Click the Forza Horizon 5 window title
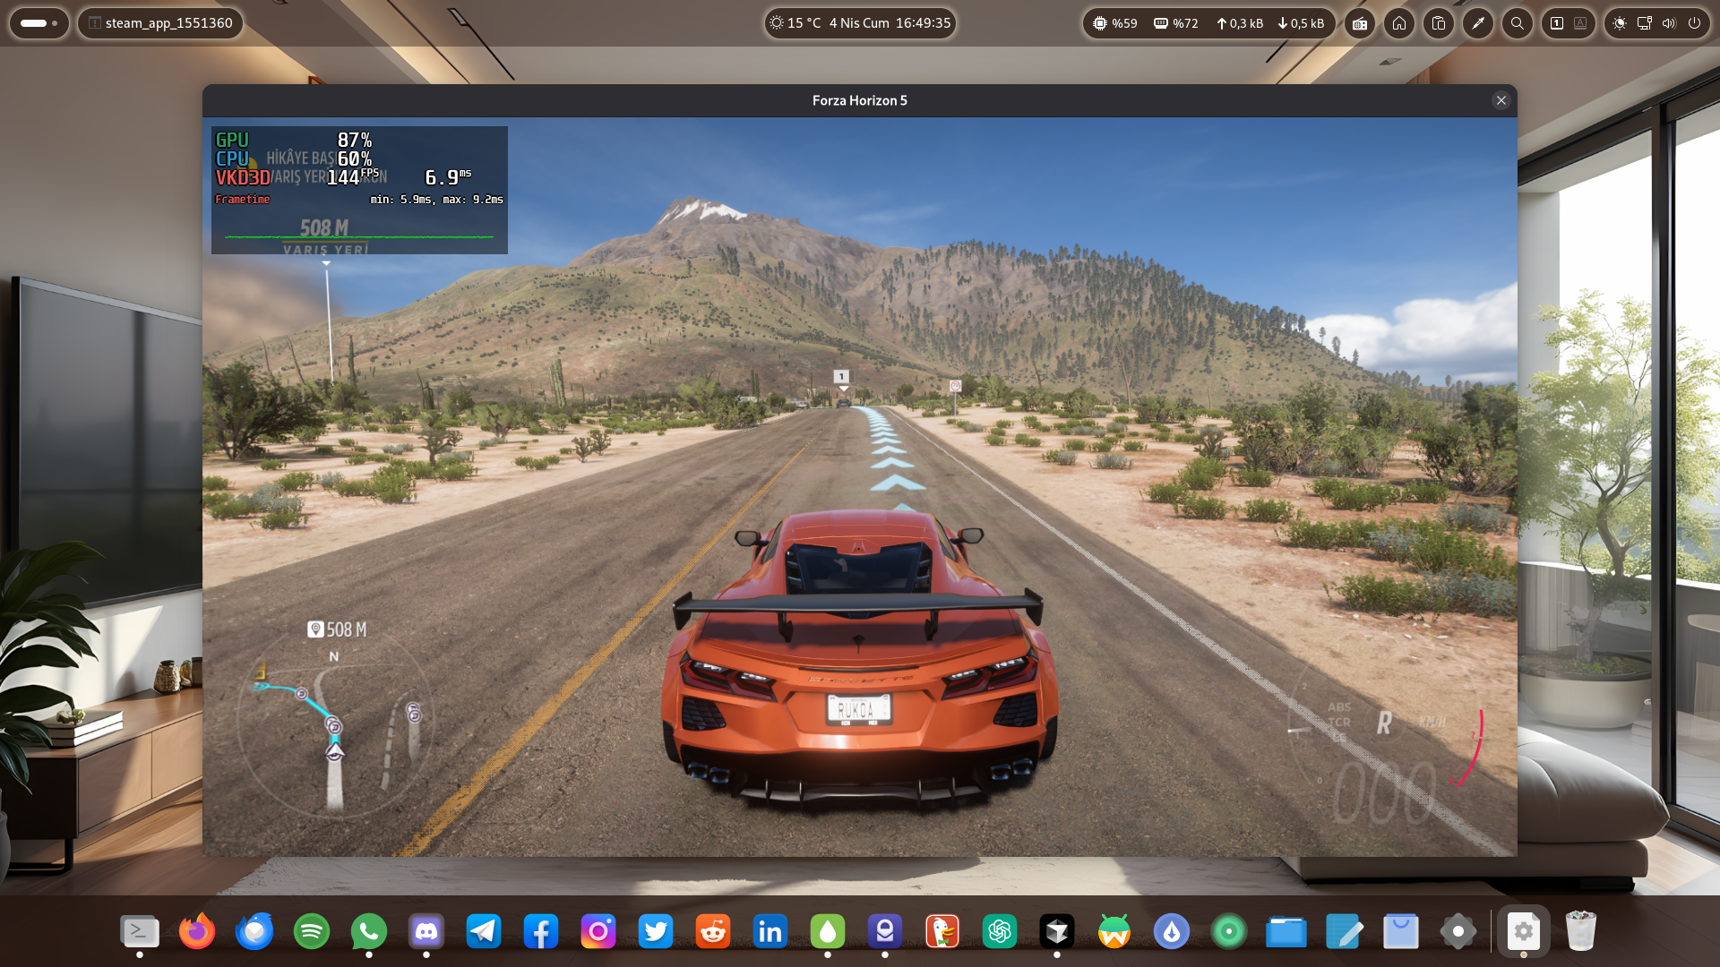This screenshot has height=967, width=1720. pyautogui.click(x=860, y=100)
